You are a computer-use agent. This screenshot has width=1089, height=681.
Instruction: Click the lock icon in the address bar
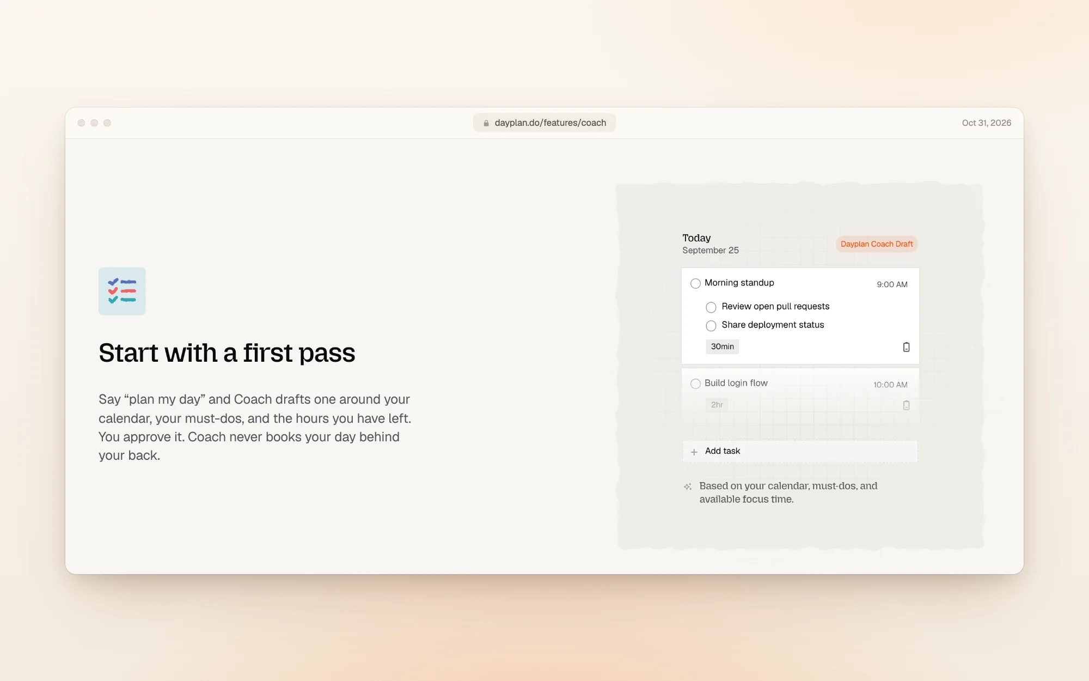pos(486,123)
